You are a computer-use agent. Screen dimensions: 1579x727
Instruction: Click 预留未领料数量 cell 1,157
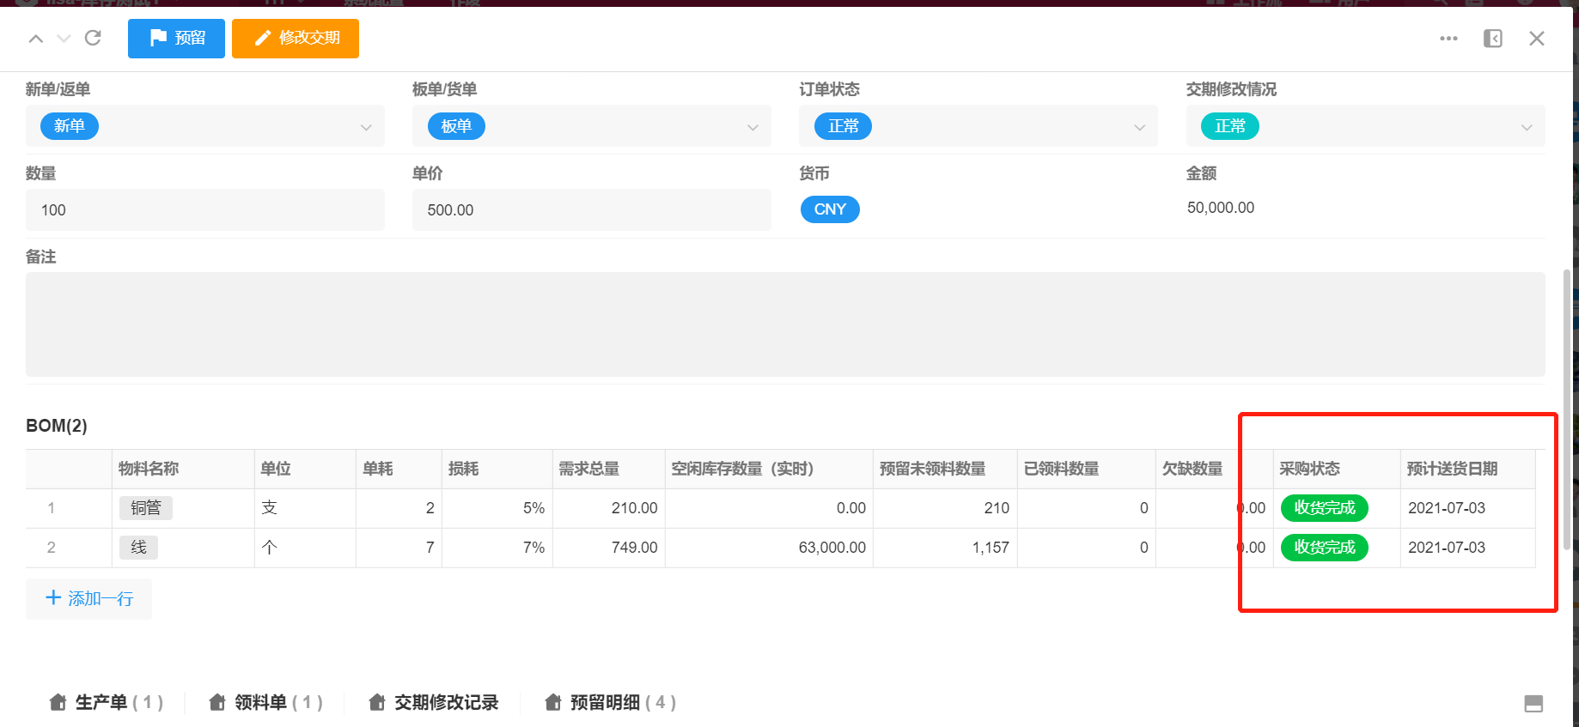(945, 548)
